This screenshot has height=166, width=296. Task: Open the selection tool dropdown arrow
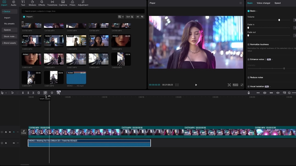[6, 93]
